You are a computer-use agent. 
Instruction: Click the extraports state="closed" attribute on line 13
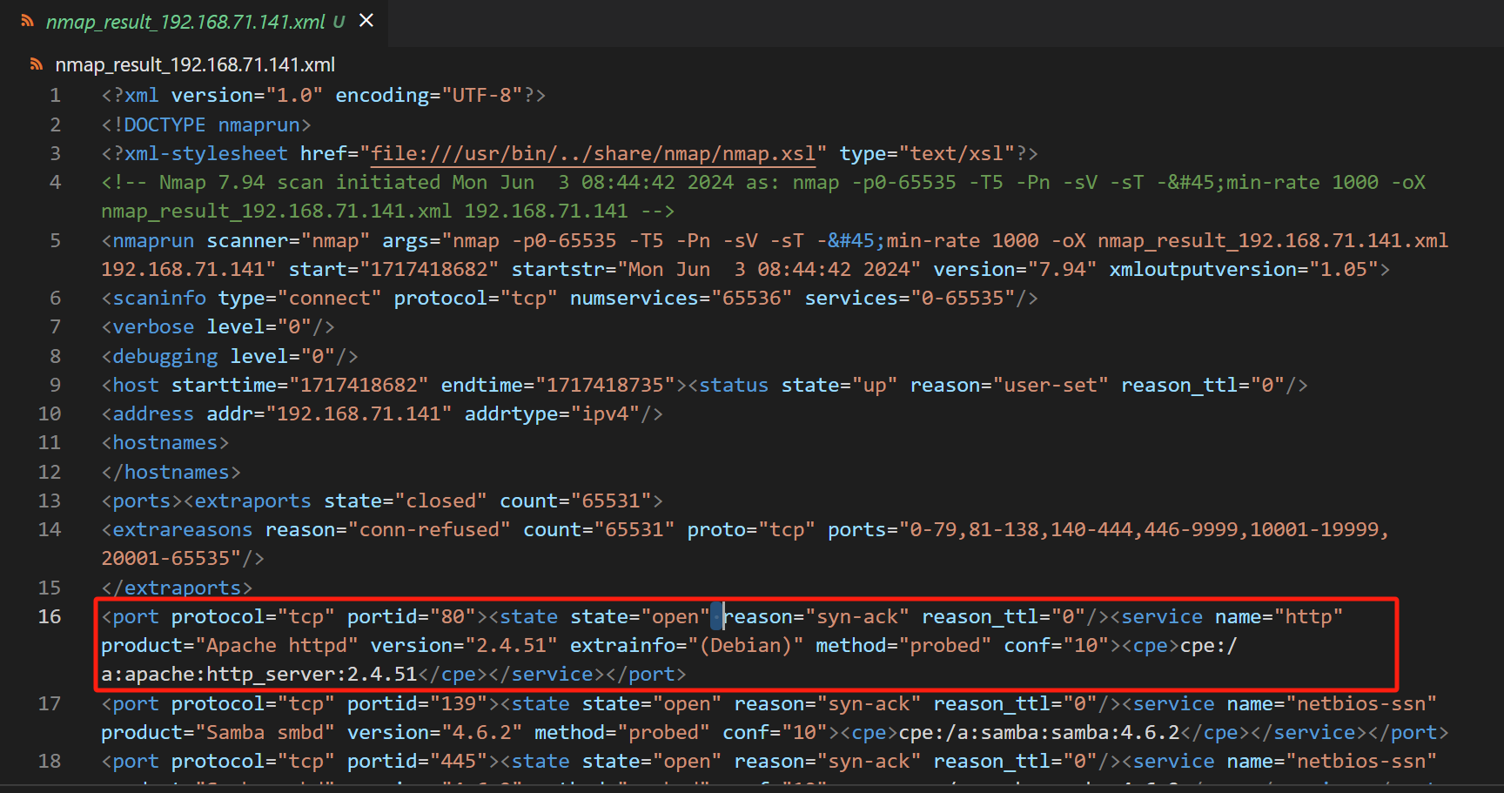(405, 500)
